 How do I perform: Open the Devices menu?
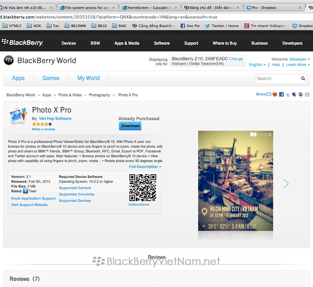[69, 43]
